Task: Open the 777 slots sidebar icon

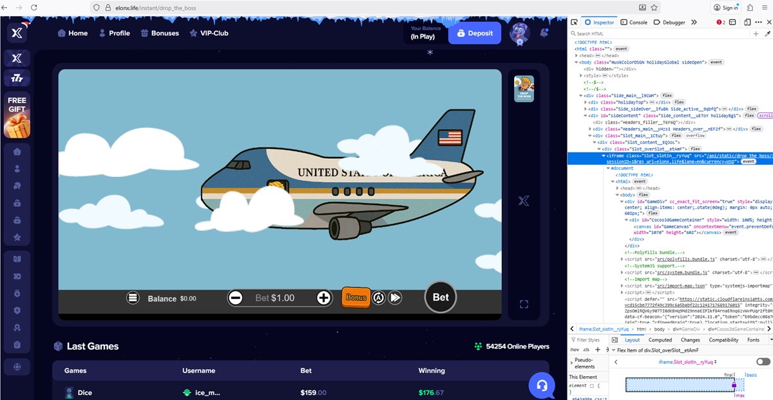Action: (17, 78)
